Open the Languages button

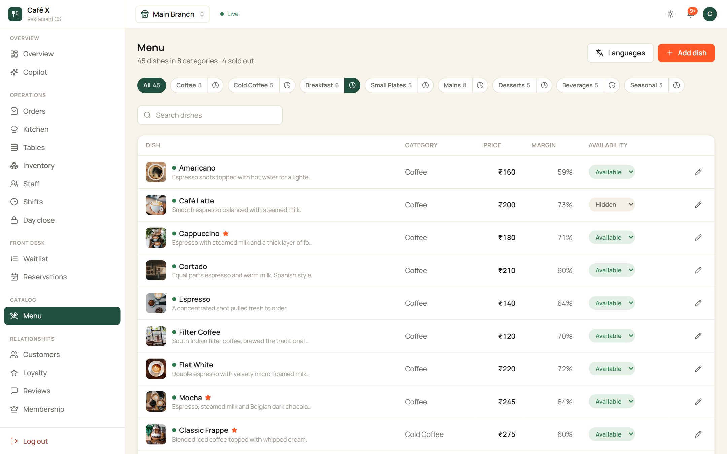[x=620, y=53]
